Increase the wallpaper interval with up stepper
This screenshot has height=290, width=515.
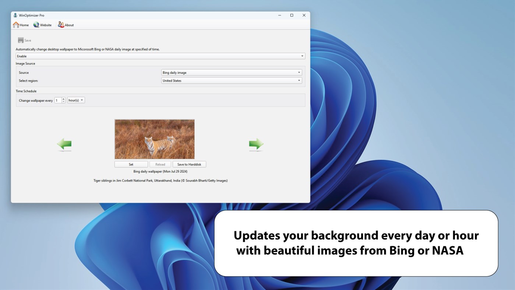click(64, 99)
